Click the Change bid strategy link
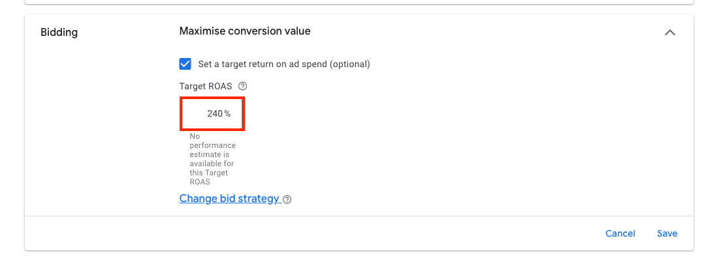Screen dimensions: 704x264 [229, 199]
